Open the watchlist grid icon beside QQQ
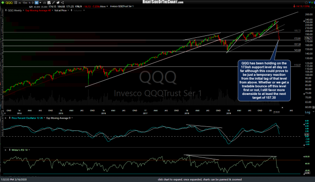Viewport: 315px width, 182px height. click(x=15, y=2)
